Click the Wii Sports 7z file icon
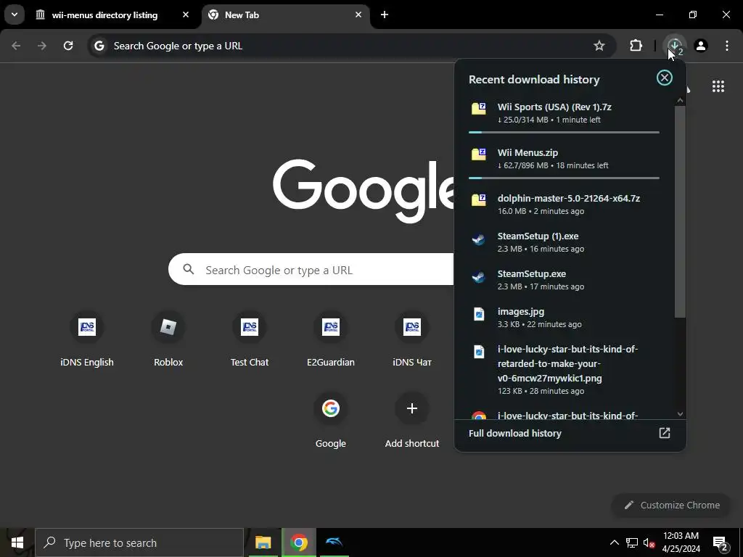This screenshot has width=743, height=557. tap(479, 108)
